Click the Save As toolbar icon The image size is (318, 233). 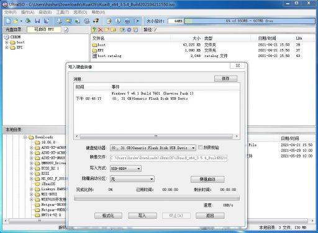click(47, 21)
